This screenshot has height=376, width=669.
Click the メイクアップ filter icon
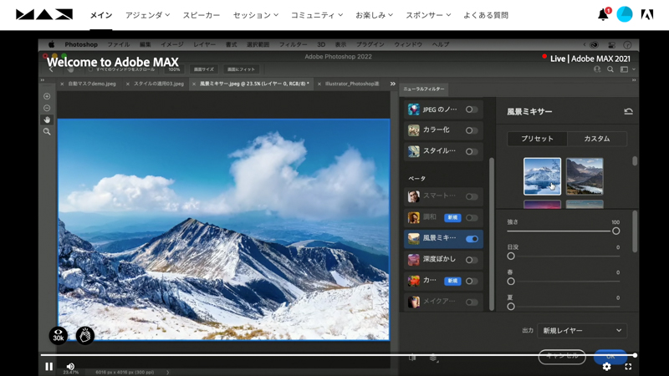[413, 302]
